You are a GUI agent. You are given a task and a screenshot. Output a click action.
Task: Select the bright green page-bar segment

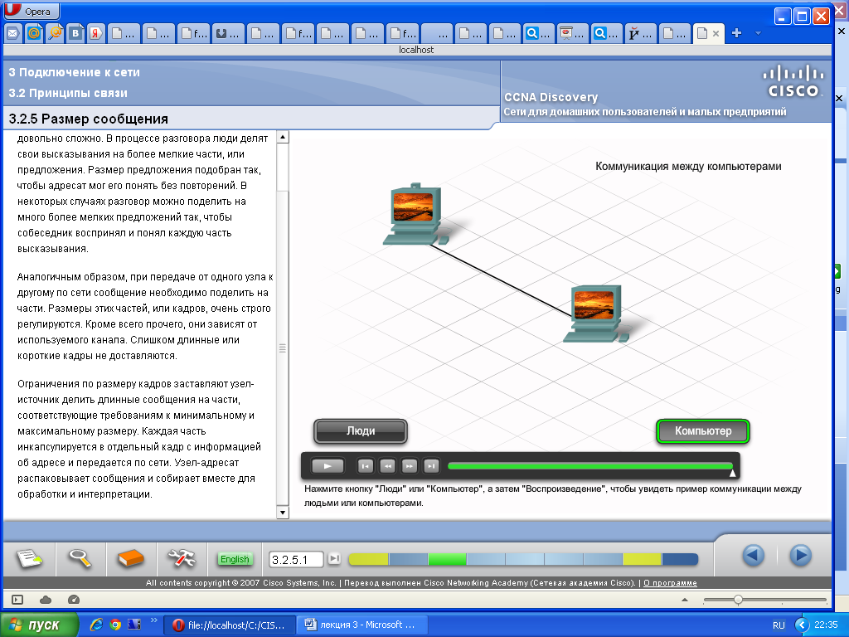(447, 559)
